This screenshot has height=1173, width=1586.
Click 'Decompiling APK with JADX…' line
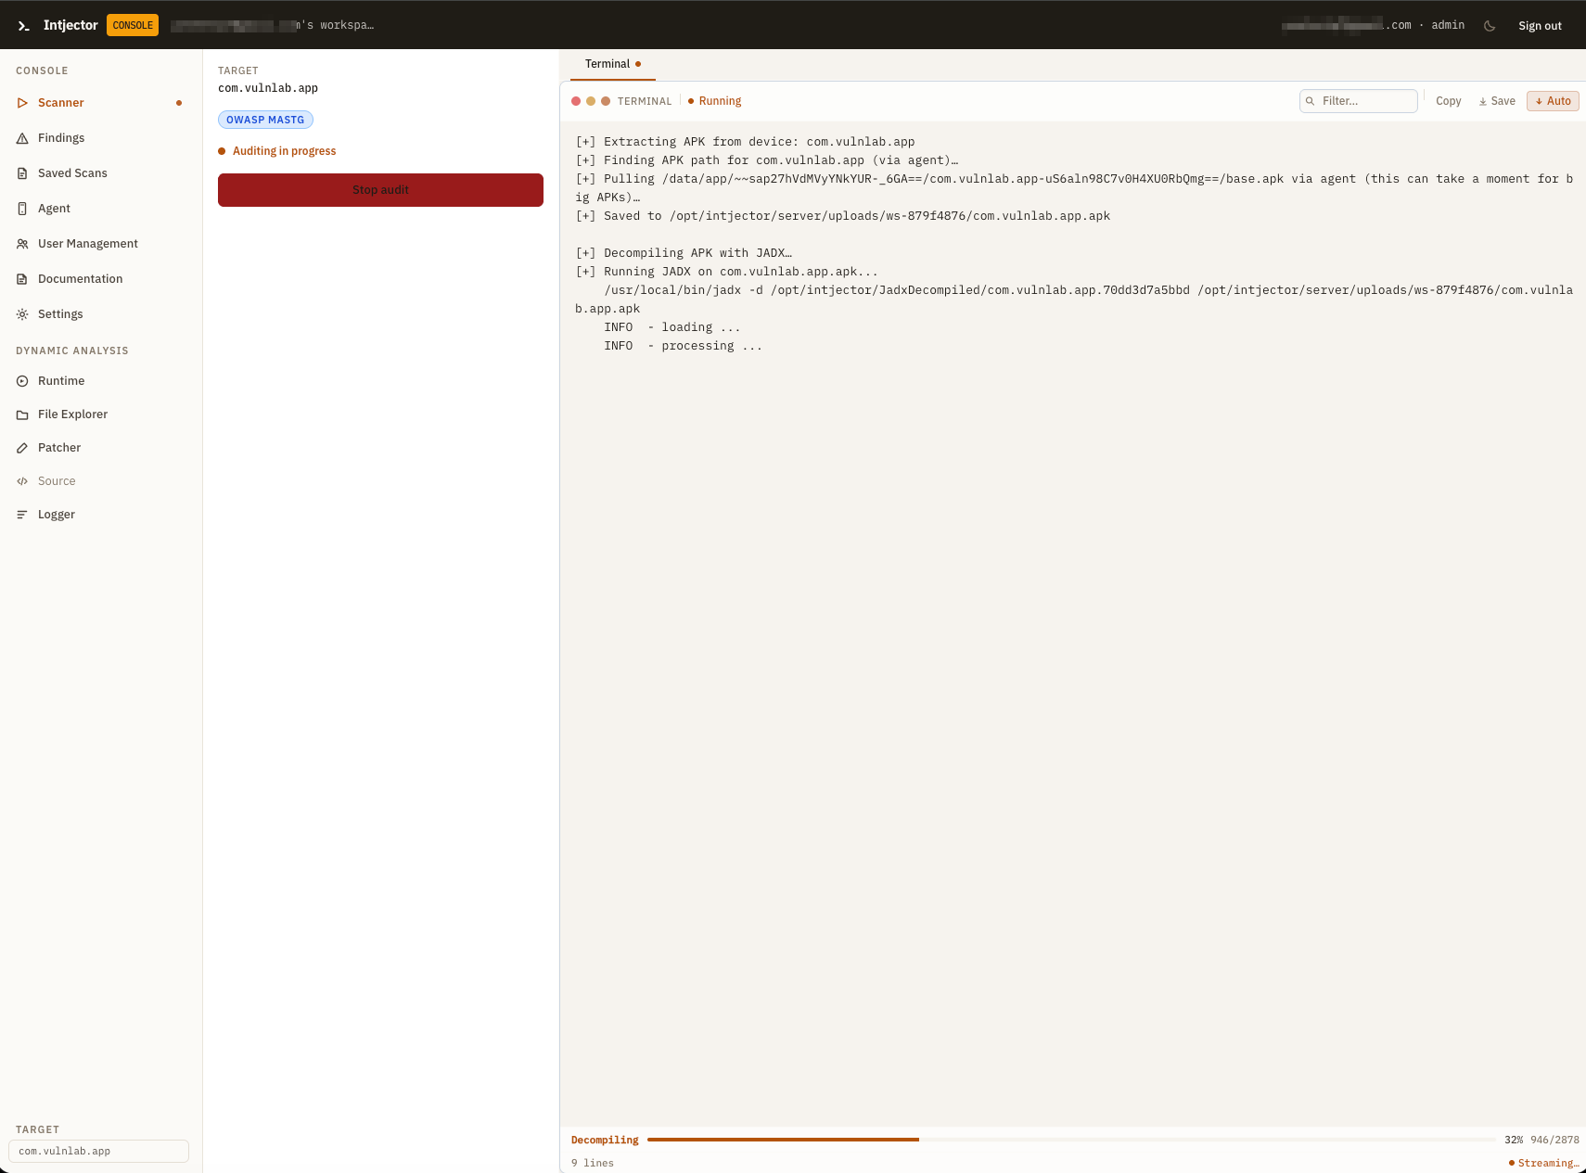(x=684, y=253)
